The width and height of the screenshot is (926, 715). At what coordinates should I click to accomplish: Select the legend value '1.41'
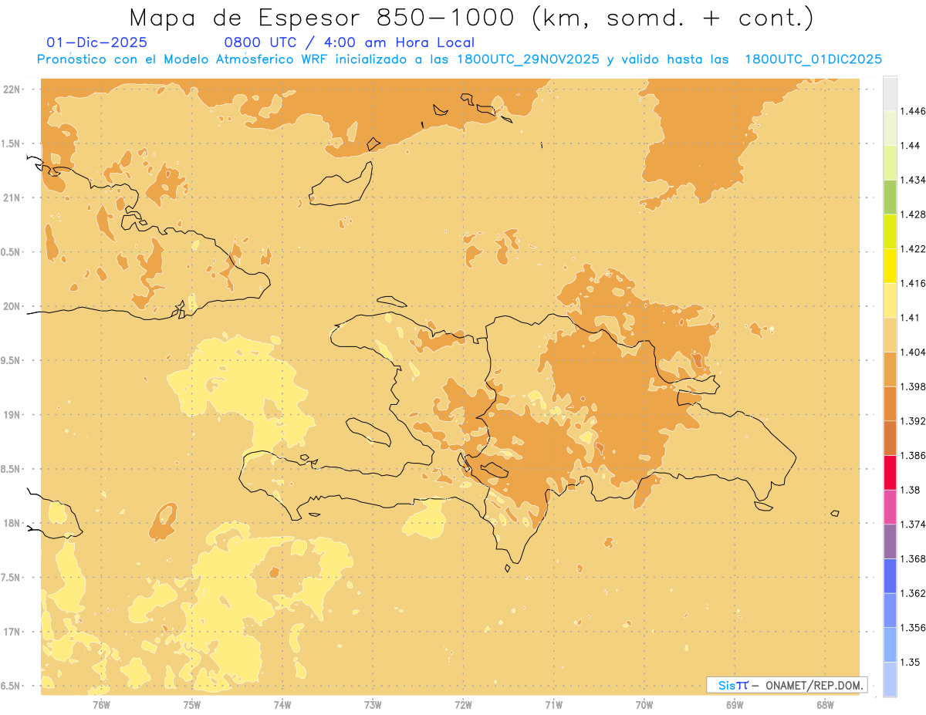pos(911,318)
